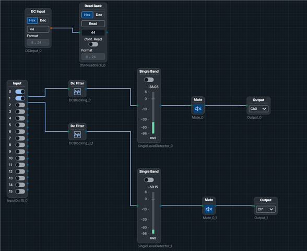The width and height of the screenshot is (307, 251).
Task: Toggle the SingleLevelDetector_0 switch
Action: point(149,80)
